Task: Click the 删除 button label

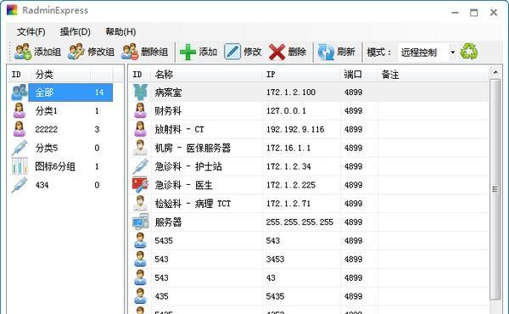Action: (297, 52)
